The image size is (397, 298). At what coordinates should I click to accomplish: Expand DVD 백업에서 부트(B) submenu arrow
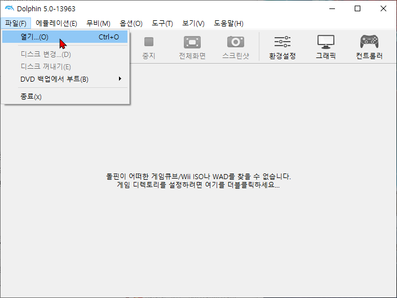(x=120, y=79)
